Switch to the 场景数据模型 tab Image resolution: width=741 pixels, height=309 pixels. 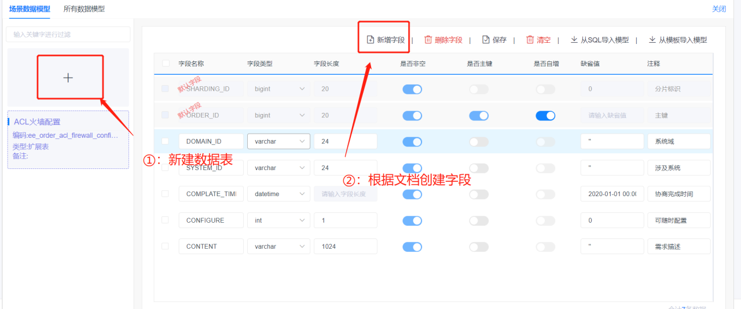point(29,9)
